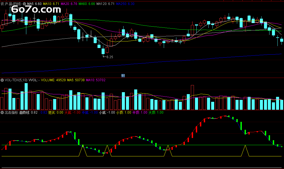The image size is (284, 169).
Task: Click the 财 marker on the chart
Action: [x=123, y=76]
